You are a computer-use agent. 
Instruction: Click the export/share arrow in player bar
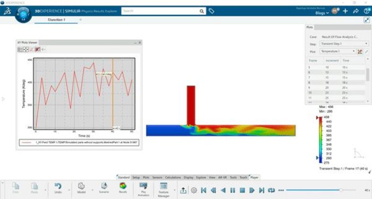pos(183,190)
